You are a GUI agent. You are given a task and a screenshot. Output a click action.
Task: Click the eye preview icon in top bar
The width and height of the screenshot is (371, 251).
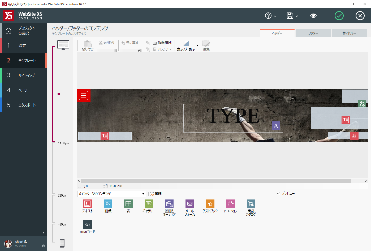click(313, 16)
